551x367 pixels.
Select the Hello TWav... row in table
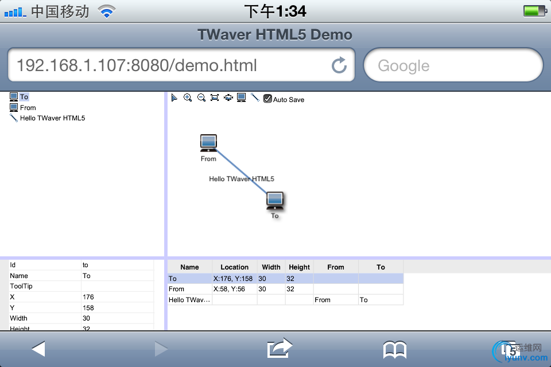[x=285, y=300]
